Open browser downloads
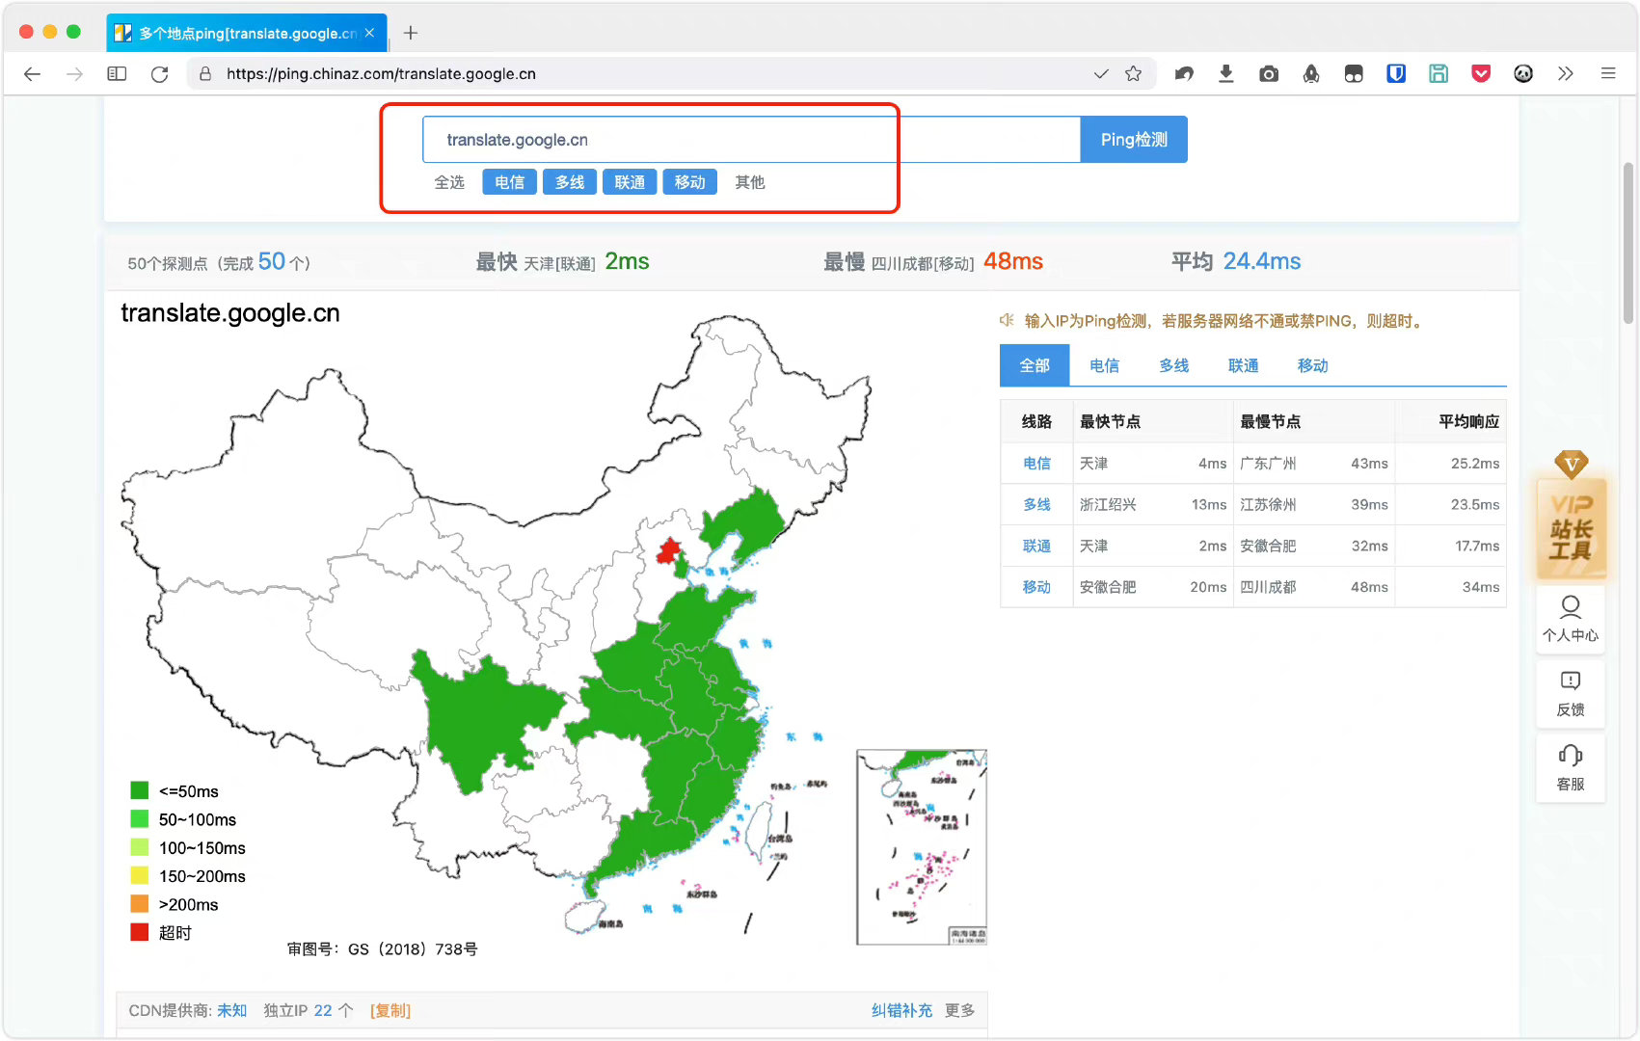The width and height of the screenshot is (1640, 1041). (1226, 73)
